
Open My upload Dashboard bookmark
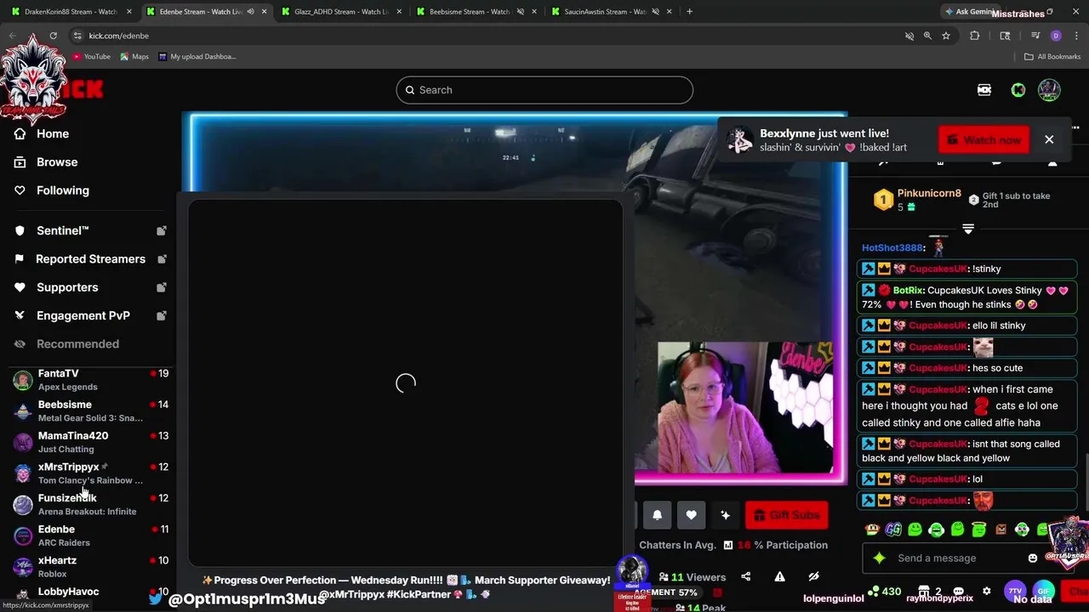(x=197, y=56)
